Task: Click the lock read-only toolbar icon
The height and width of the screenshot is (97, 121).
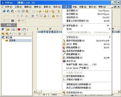Action: [54, 16]
